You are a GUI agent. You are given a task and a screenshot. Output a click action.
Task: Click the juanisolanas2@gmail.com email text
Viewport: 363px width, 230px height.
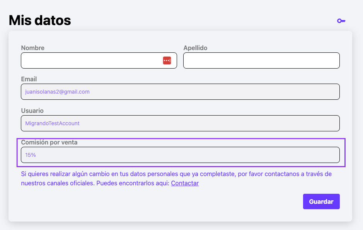(x=58, y=92)
